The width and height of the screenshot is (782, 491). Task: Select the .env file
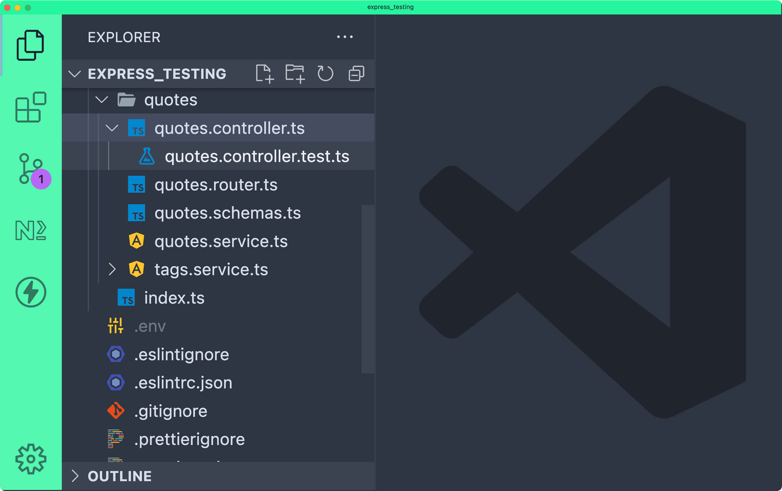coord(150,326)
